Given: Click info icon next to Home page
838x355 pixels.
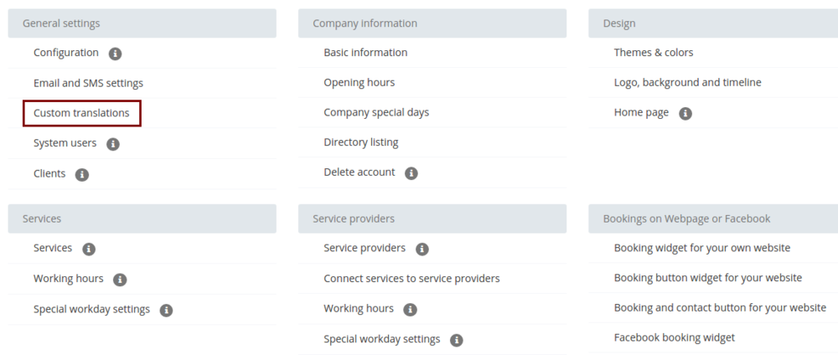Looking at the screenshot, I should 685,113.
